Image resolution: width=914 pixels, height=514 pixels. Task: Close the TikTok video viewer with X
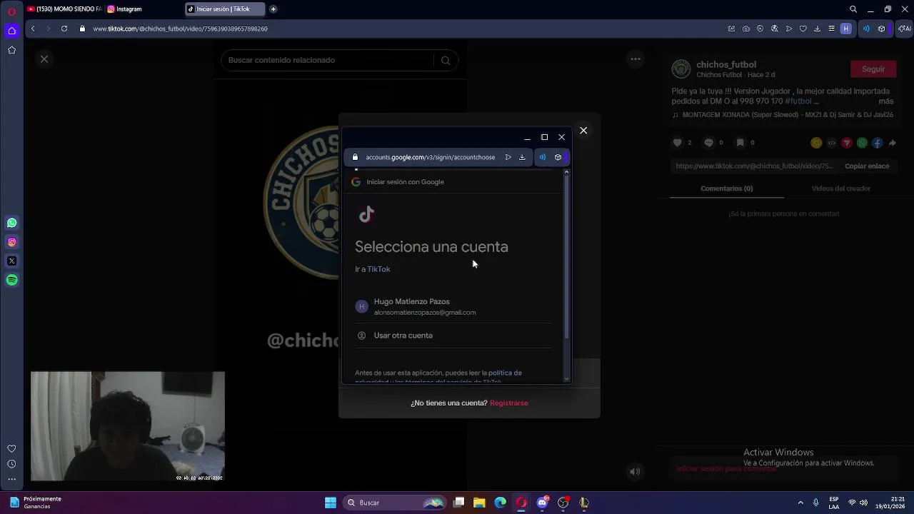point(44,59)
